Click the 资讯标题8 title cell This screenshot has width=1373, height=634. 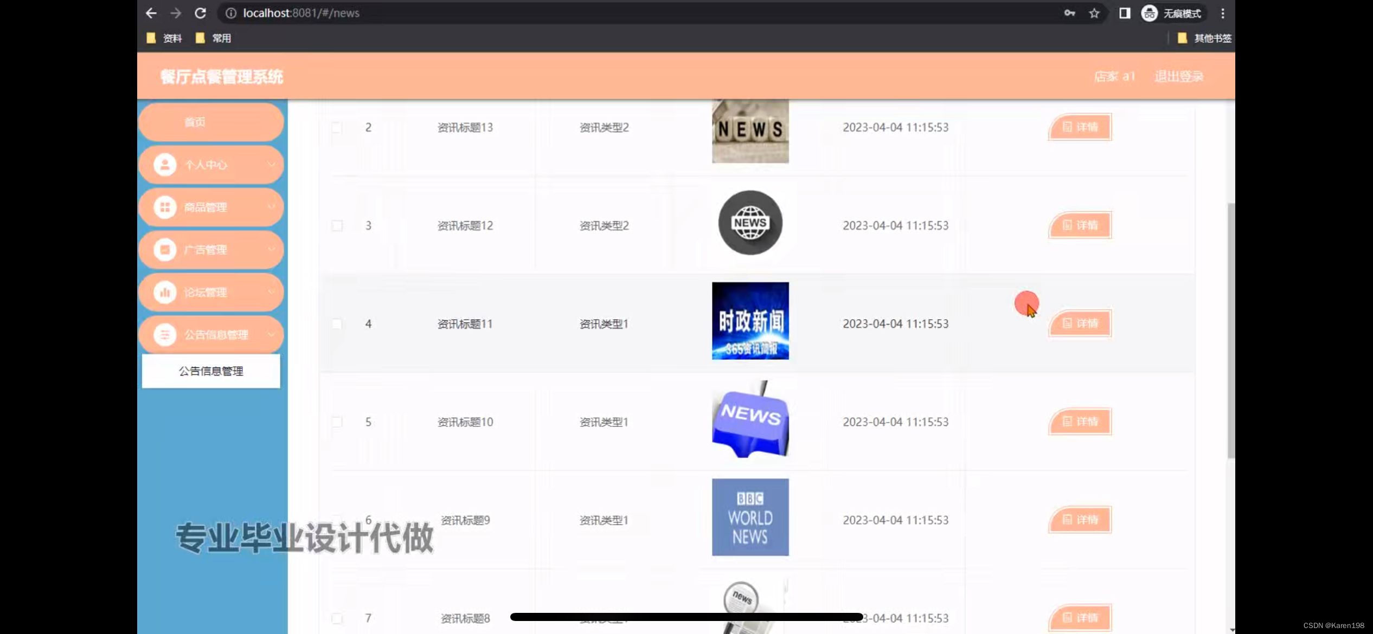pyautogui.click(x=465, y=618)
